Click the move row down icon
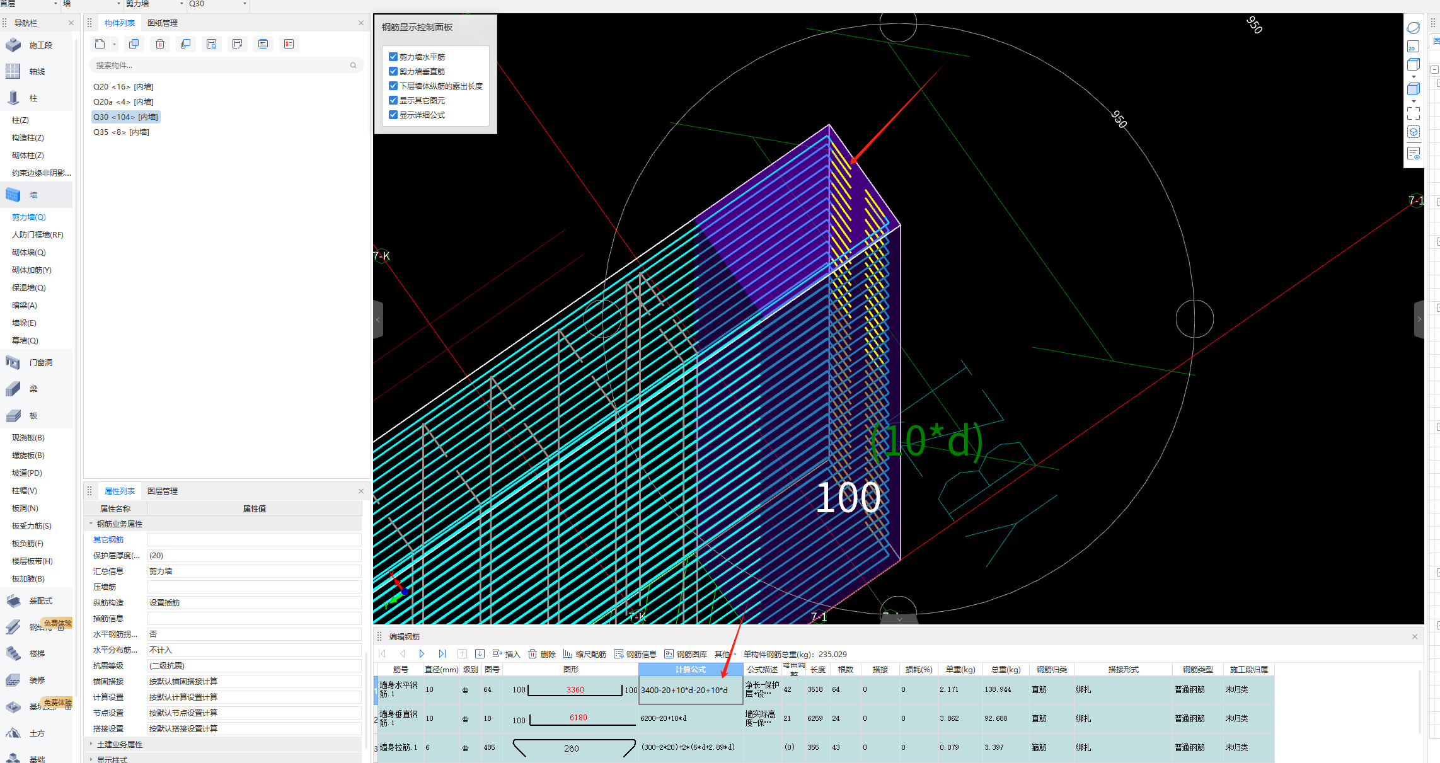The image size is (1440, 763). 480,654
